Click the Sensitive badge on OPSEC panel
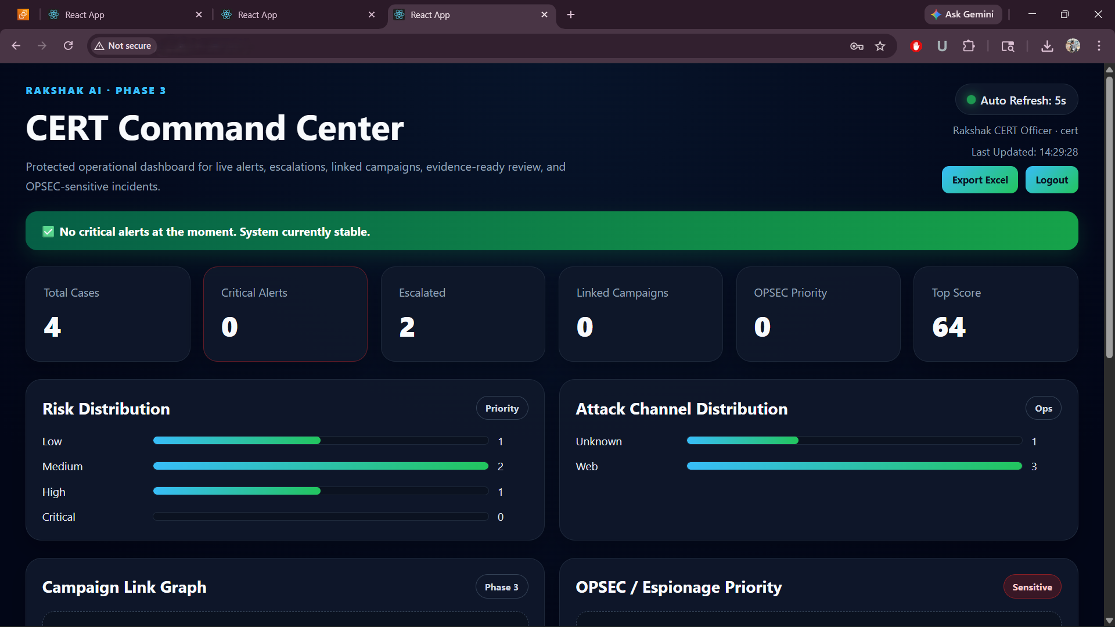Image resolution: width=1115 pixels, height=627 pixels. coord(1032,587)
